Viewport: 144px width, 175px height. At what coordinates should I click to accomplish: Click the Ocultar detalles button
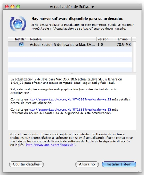pyautogui.click(x=26, y=164)
